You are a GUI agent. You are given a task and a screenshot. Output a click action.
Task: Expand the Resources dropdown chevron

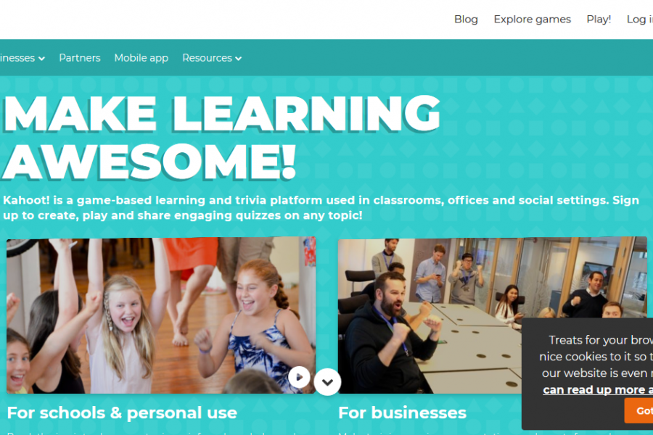pos(239,59)
